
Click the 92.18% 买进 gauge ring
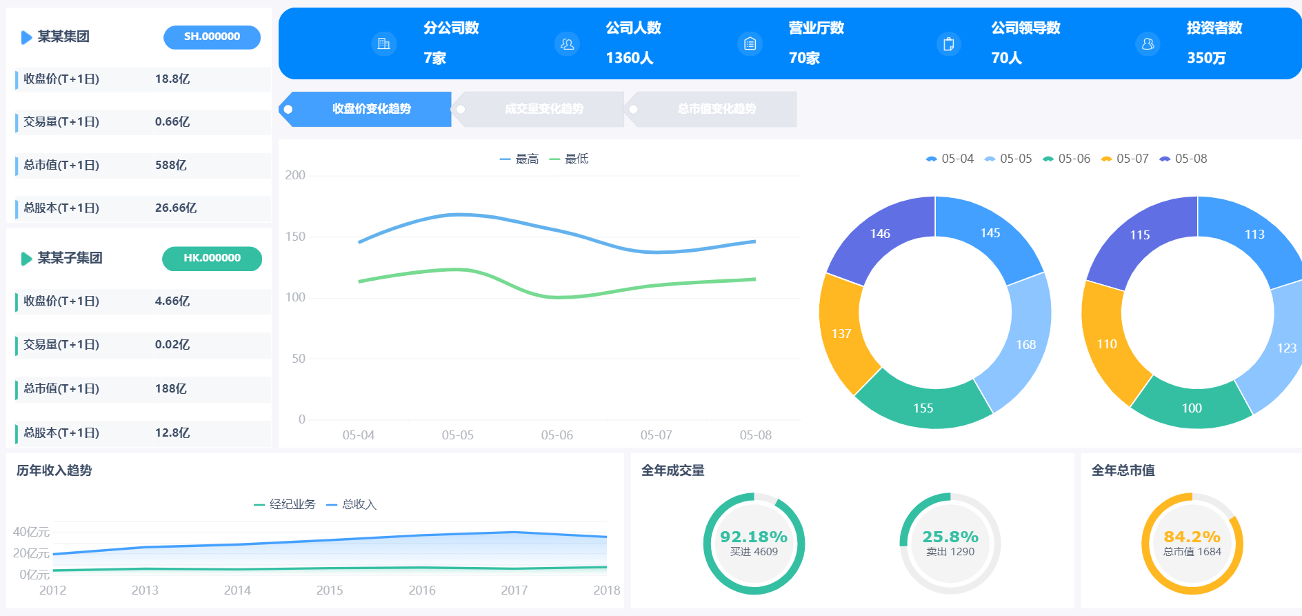click(754, 544)
